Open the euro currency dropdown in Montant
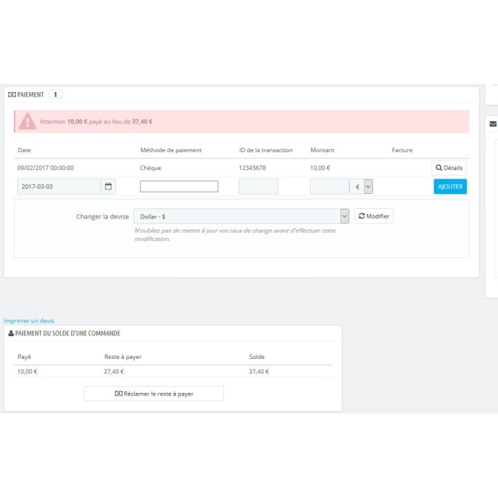Image resolution: width=498 pixels, height=498 pixels. (361, 187)
